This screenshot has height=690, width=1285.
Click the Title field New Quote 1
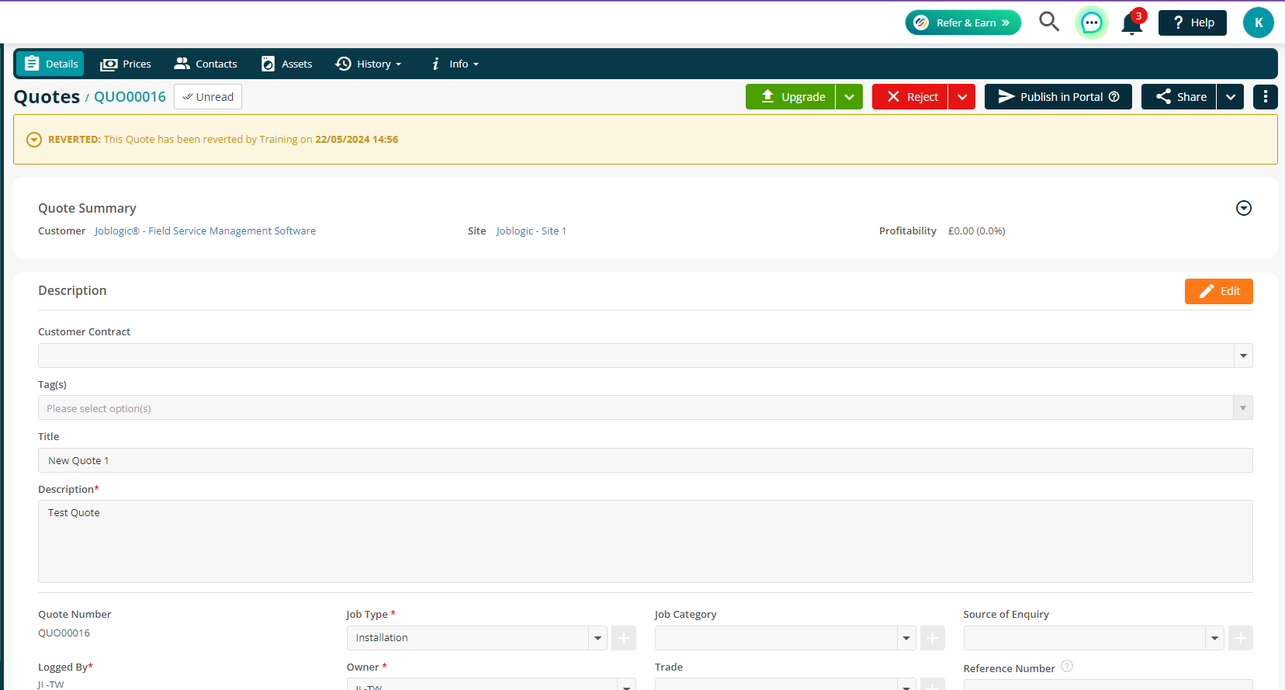click(645, 460)
